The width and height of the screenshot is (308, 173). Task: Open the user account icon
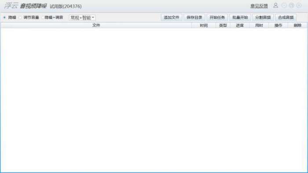pyautogui.click(x=275, y=6)
